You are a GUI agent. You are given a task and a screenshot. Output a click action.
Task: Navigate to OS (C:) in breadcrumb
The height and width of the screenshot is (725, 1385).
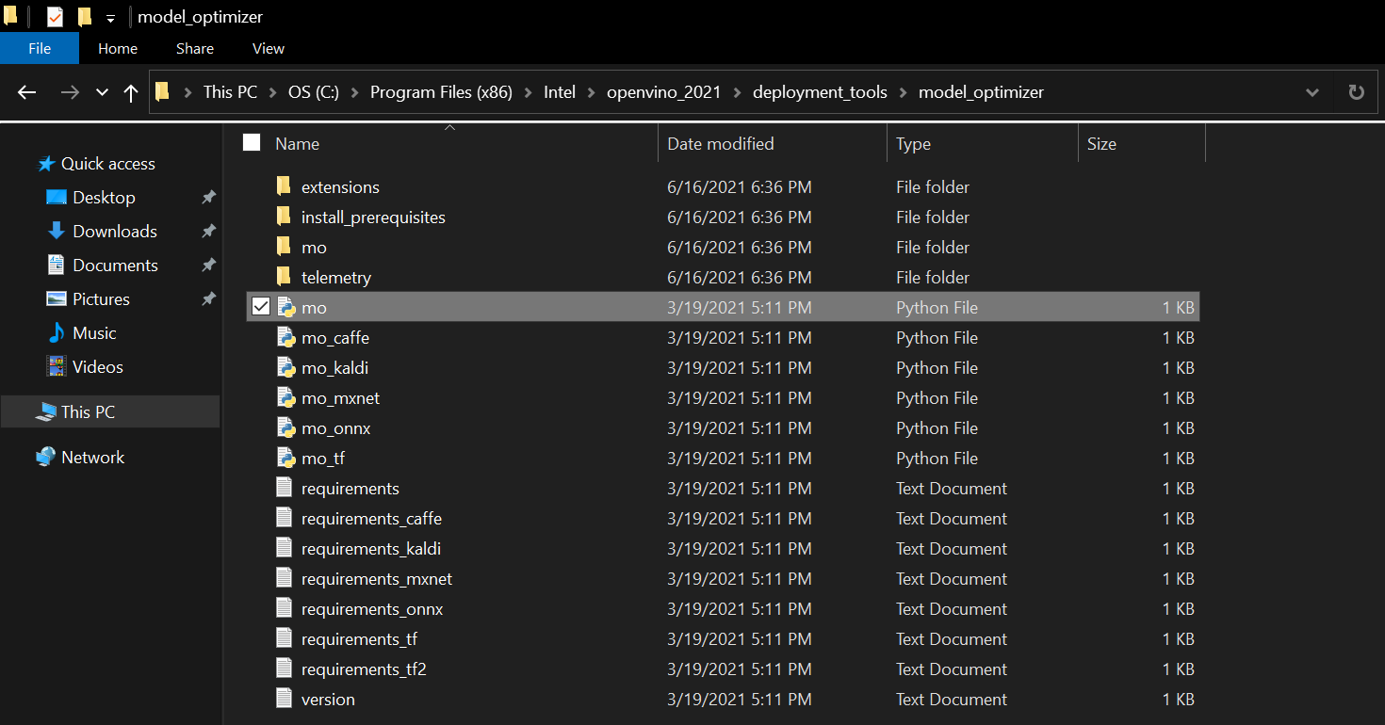click(314, 92)
